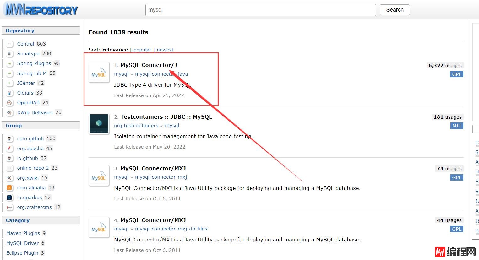Screen dimensions: 479x260
Task: Click MySQL logo of mysql-connector-mxj result
Action: [x=99, y=176]
